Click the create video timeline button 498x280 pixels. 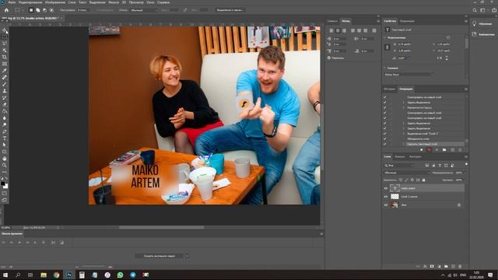pyautogui.click(x=159, y=256)
